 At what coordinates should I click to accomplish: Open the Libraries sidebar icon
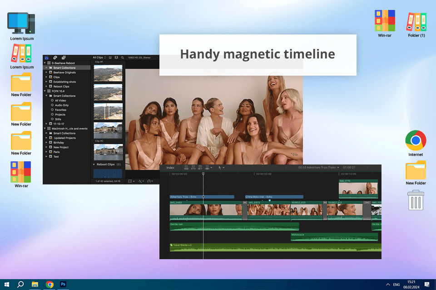tap(46, 58)
